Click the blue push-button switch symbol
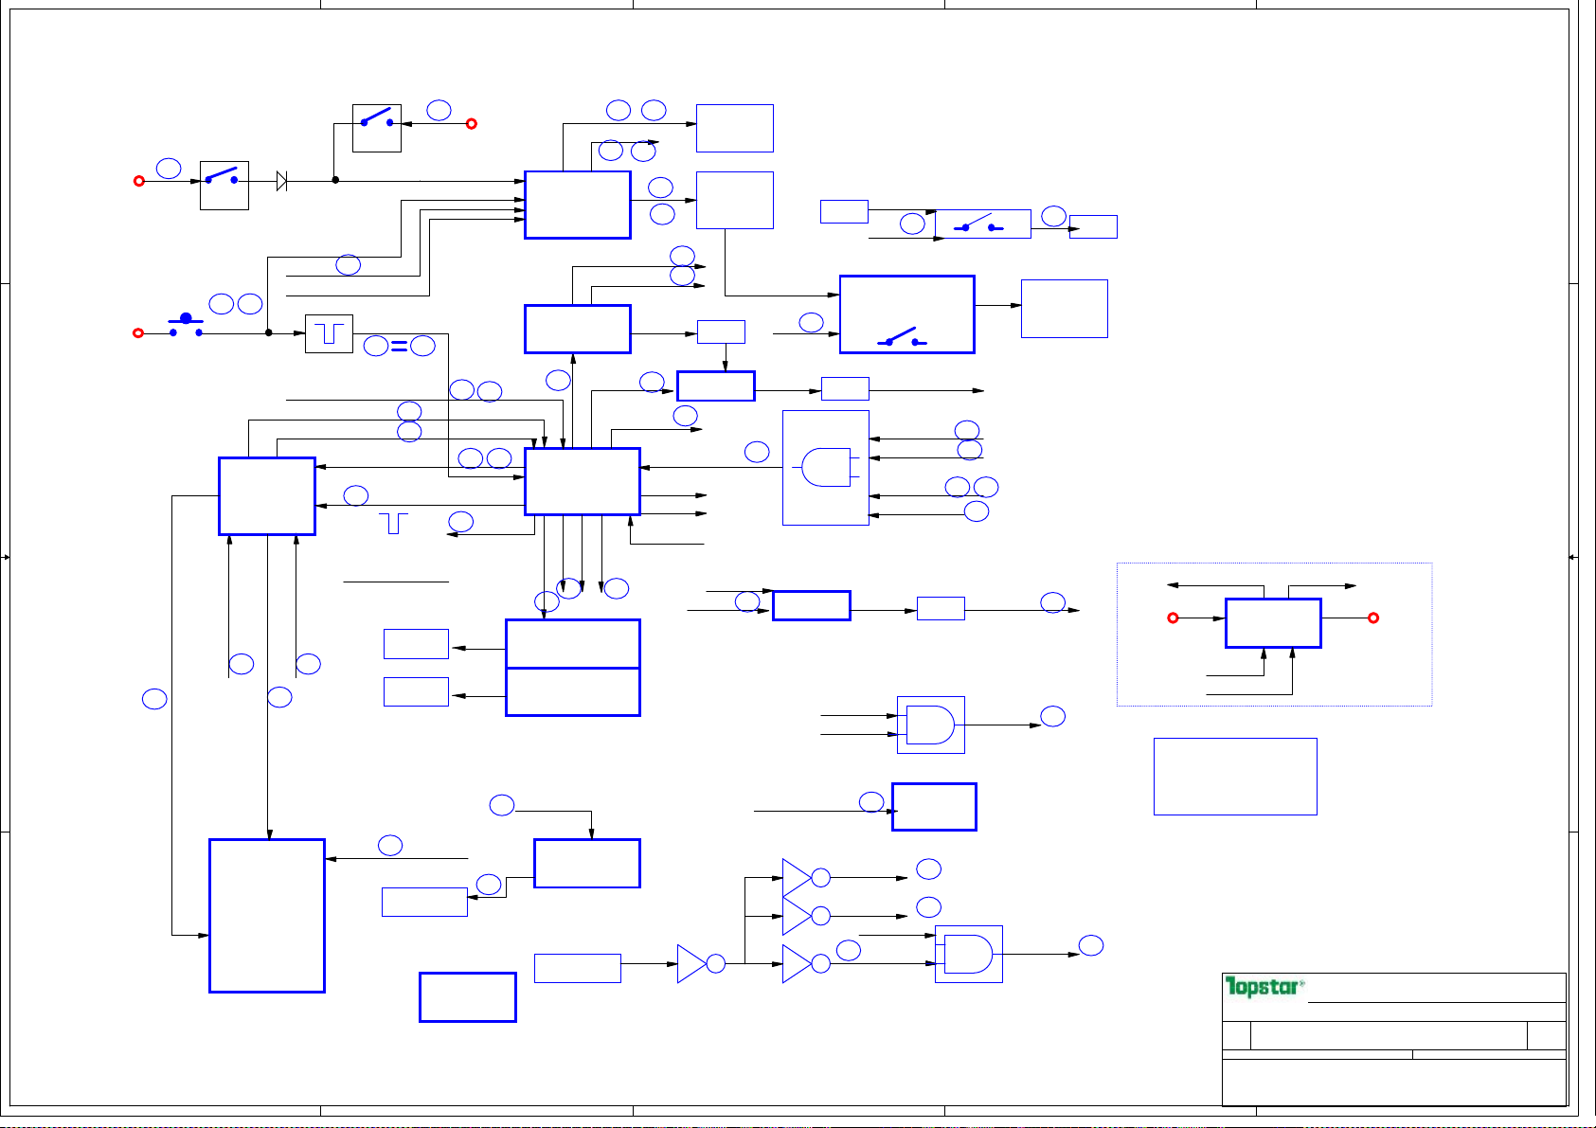 pyautogui.click(x=186, y=325)
